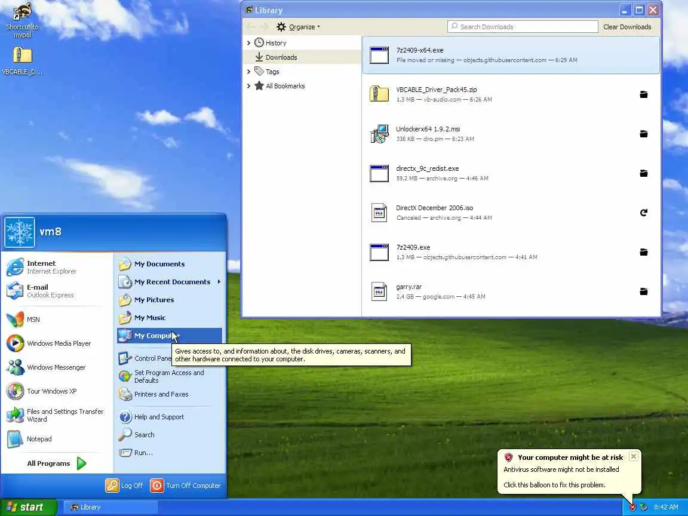Open Printers and Faxes

pyautogui.click(x=170, y=394)
